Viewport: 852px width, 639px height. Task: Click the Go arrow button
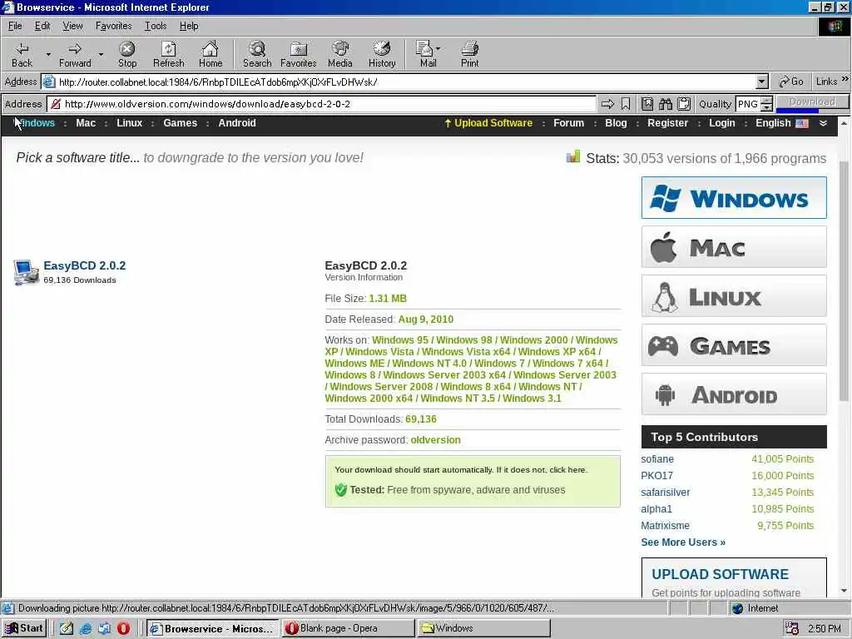[790, 82]
